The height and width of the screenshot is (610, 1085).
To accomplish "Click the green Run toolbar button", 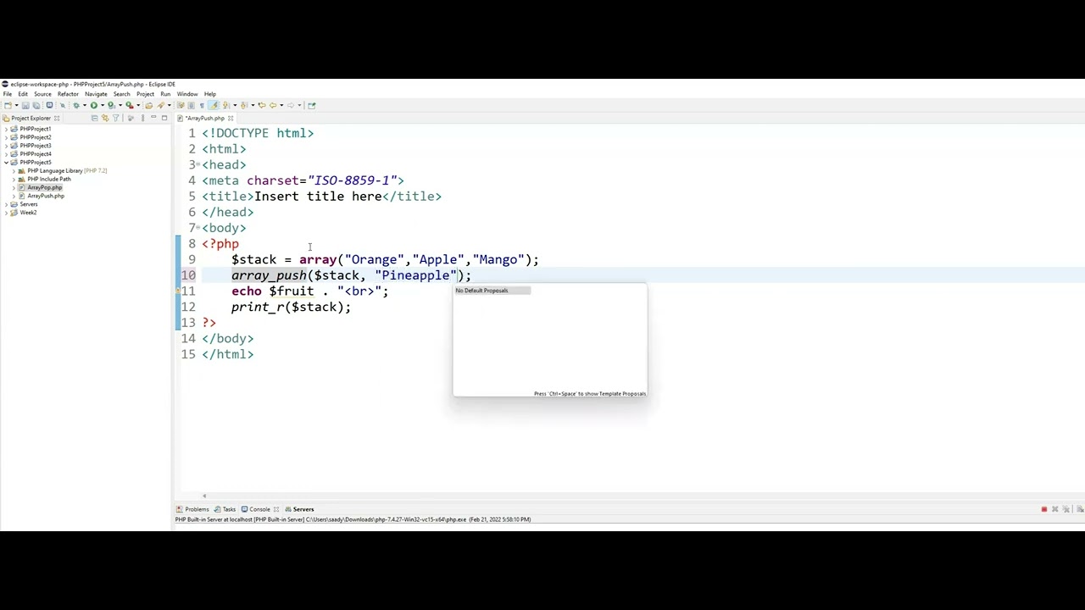I will (x=94, y=105).
